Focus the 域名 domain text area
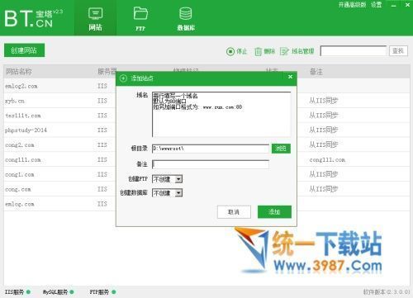This screenshot has width=413, height=298. (221, 114)
